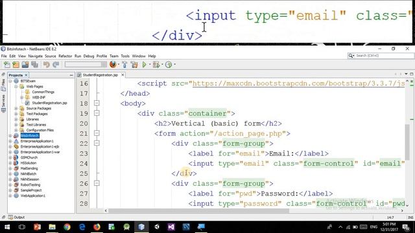Select the CommonThings folder
The width and height of the screenshot is (415, 233).
click(x=43, y=92)
